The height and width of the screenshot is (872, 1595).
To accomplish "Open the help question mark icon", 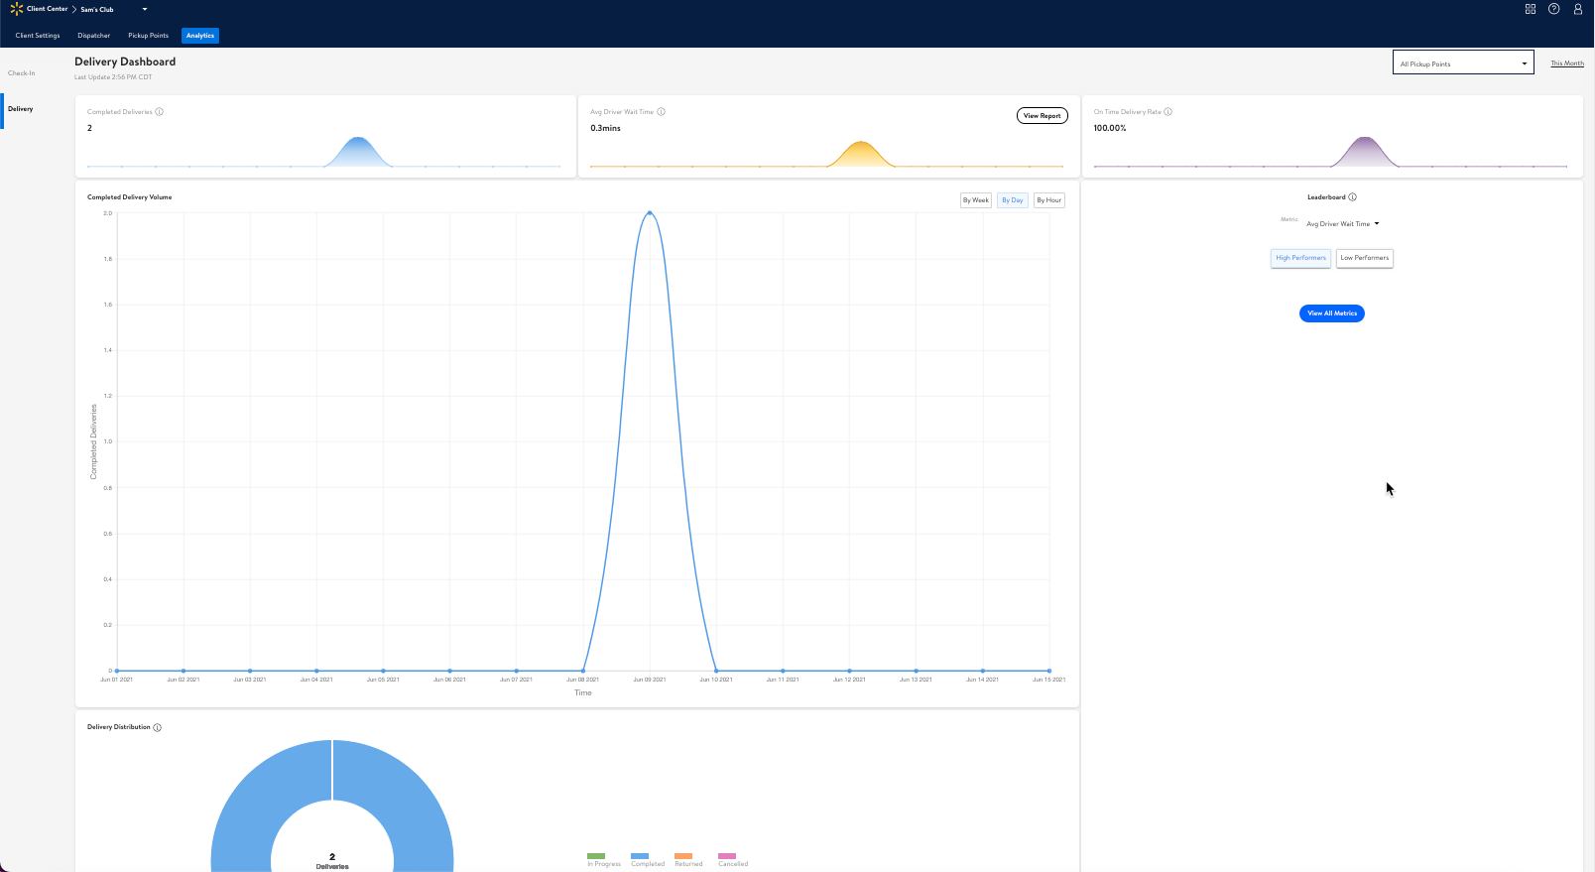I will 1554,9.
